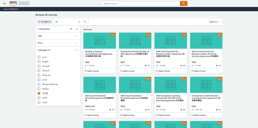Uncheck the 日本語 language checkbox
The image size is (258, 128).
click(39, 93)
